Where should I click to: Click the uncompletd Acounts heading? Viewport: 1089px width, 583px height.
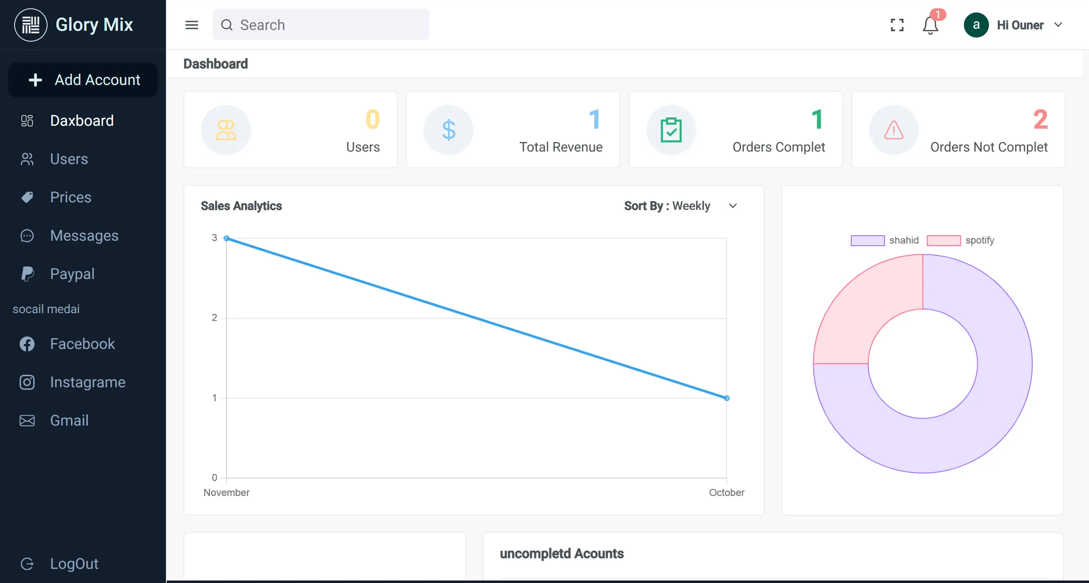562,553
